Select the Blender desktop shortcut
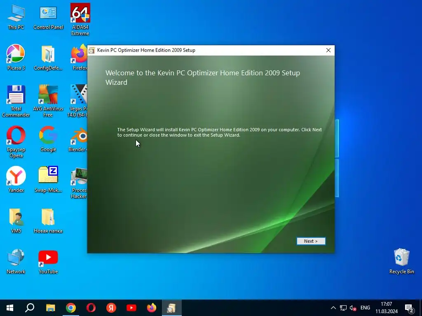The width and height of the screenshot is (422, 316). [78, 139]
